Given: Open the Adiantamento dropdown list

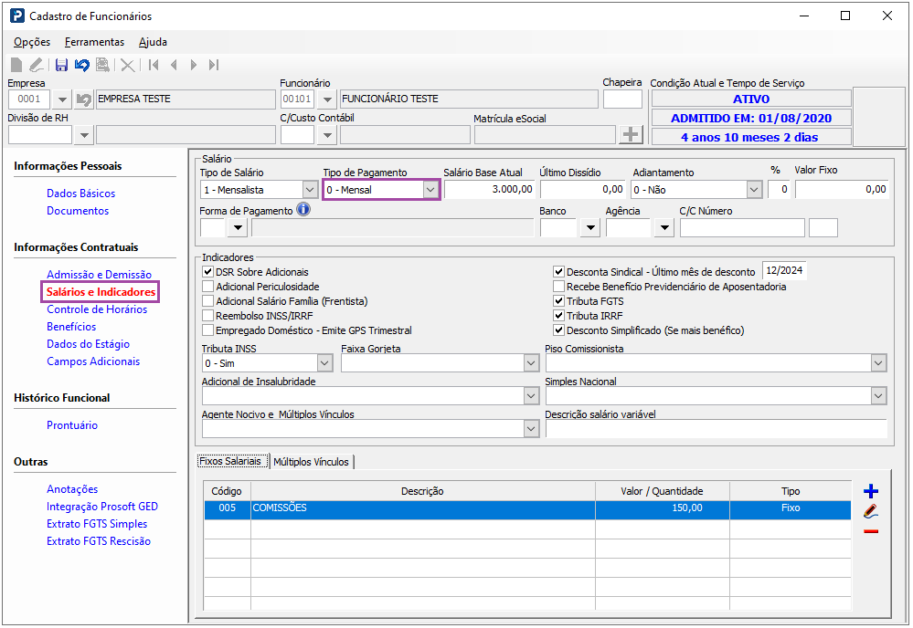Looking at the screenshot, I should tap(754, 190).
